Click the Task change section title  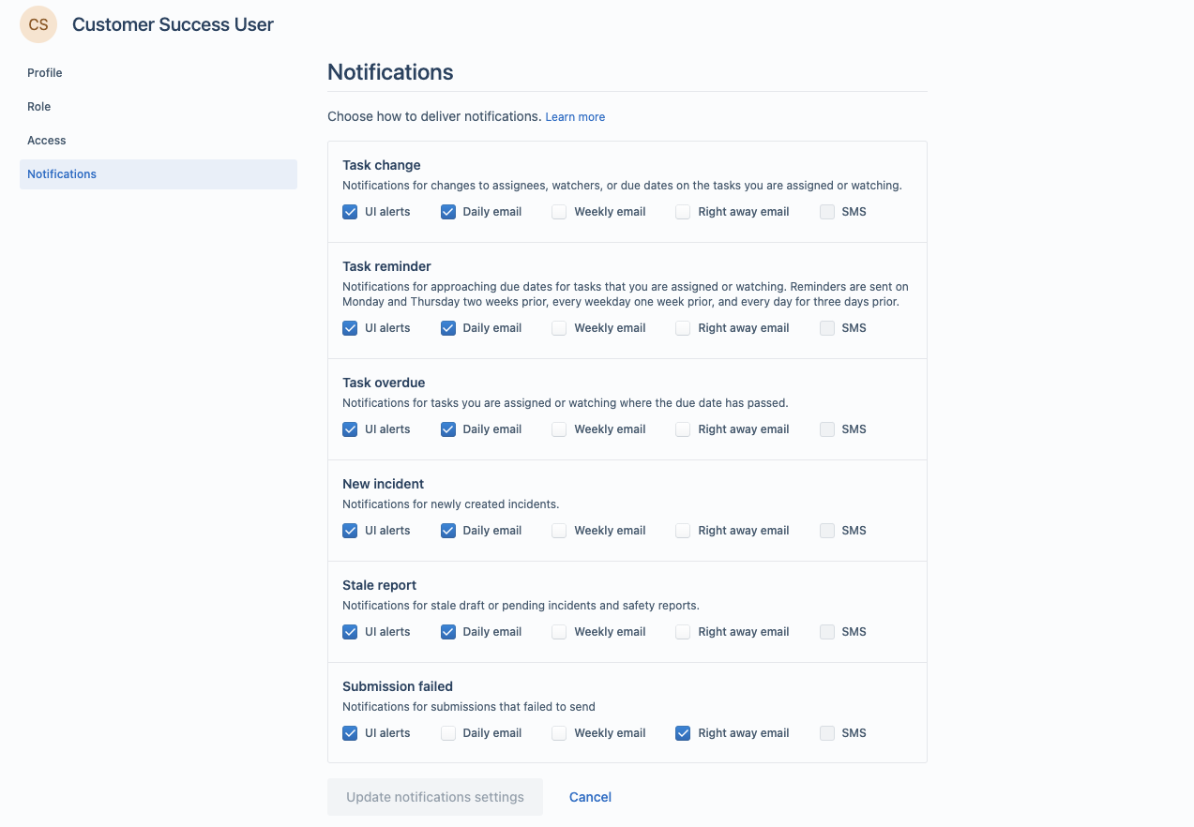click(382, 165)
